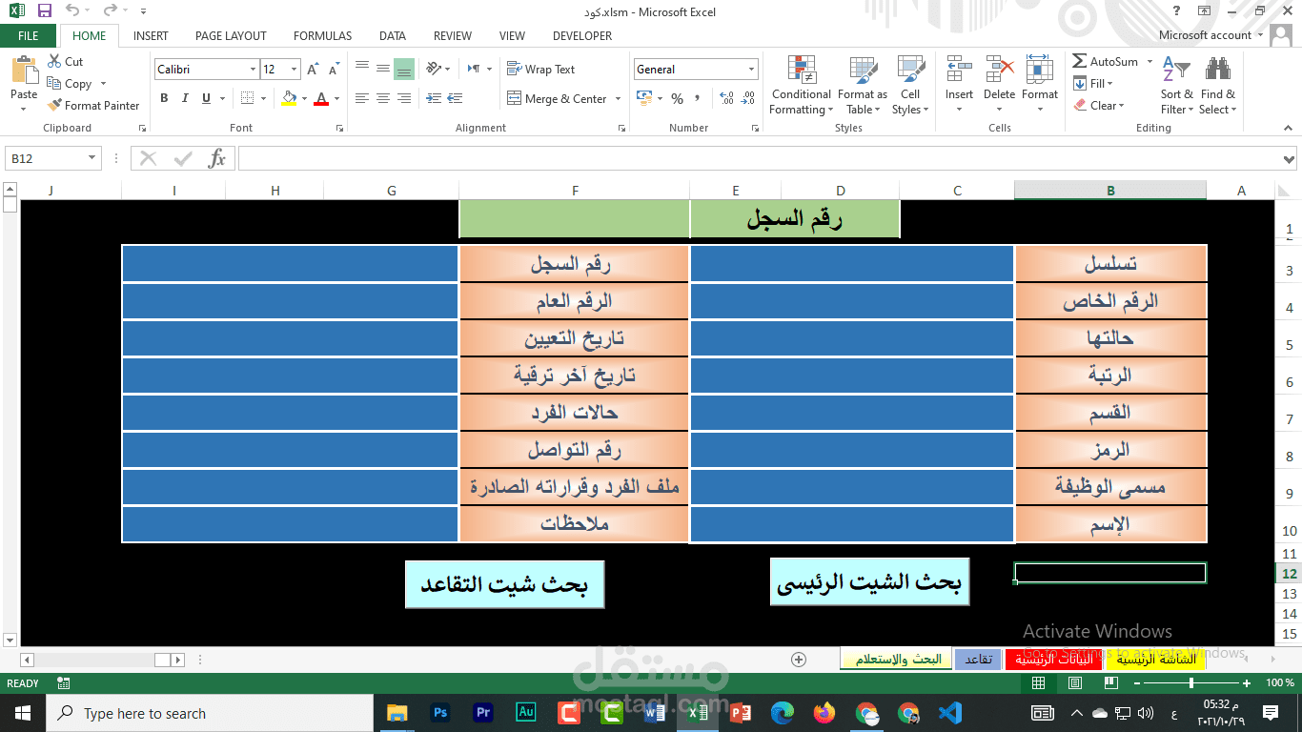Open the General number format dropdown
1302x732 pixels.
[752, 70]
